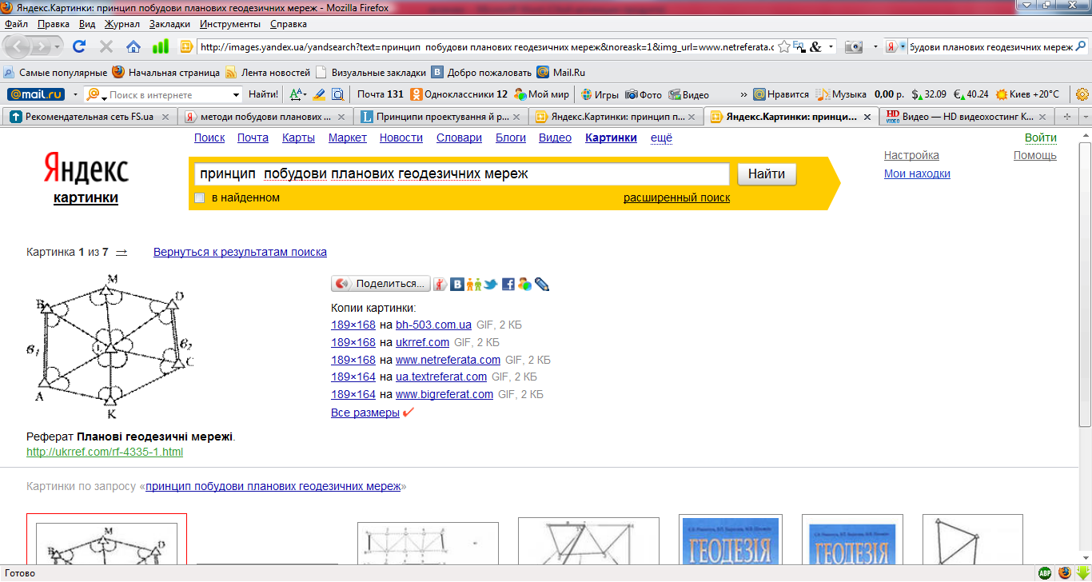This screenshot has width=1092, height=582.
Task: Open the Настройка link
Action: [911, 155]
